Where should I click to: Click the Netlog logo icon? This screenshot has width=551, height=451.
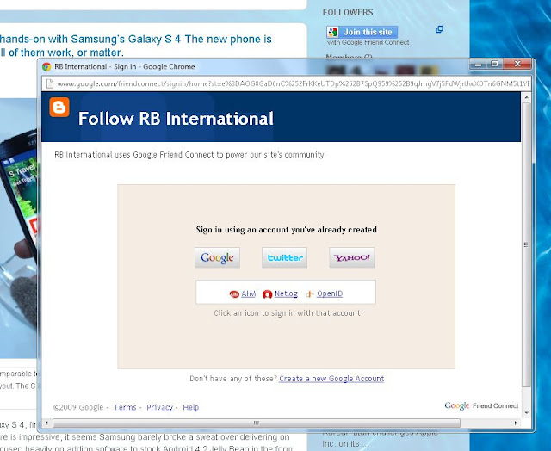pos(268,294)
